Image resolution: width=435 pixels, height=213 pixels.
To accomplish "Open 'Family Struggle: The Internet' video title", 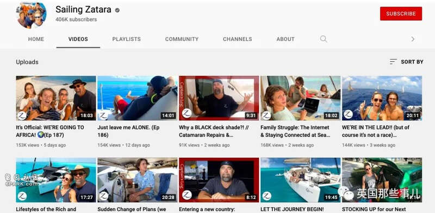I will (295, 131).
